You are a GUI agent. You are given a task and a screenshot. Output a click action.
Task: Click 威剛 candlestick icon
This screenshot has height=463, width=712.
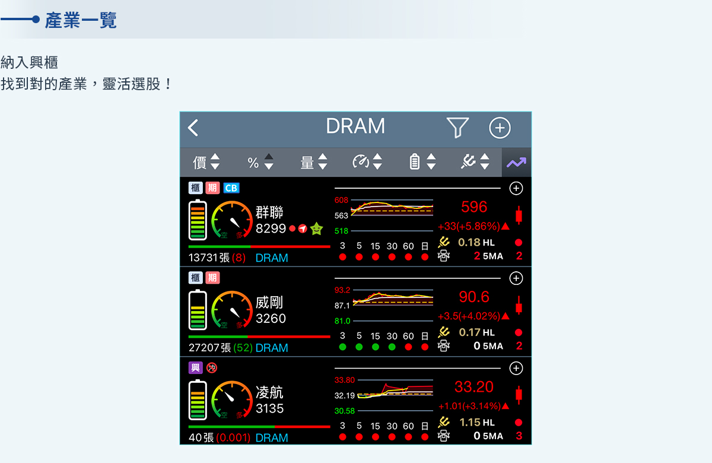point(519,305)
